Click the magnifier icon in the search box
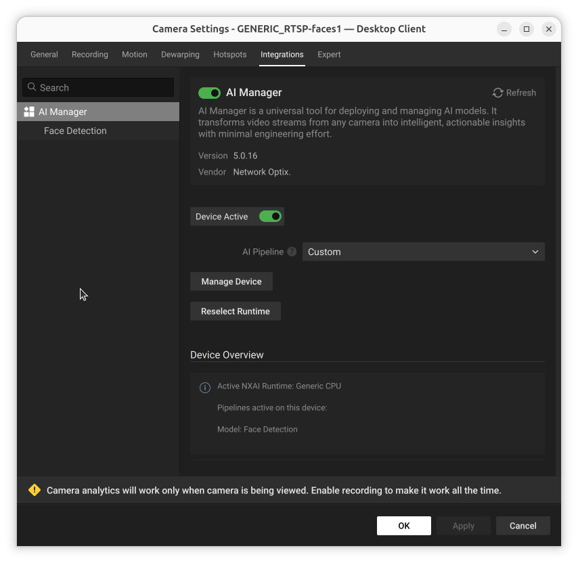This screenshot has width=578, height=563. pyautogui.click(x=32, y=87)
